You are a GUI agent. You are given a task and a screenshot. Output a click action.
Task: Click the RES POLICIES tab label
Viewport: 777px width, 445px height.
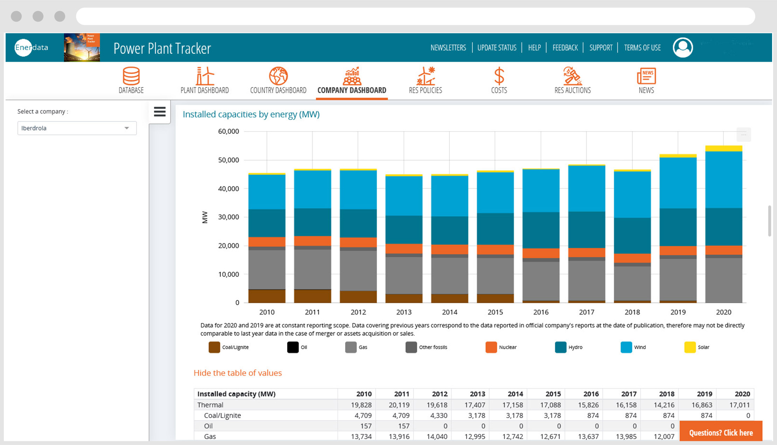click(426, 90)
